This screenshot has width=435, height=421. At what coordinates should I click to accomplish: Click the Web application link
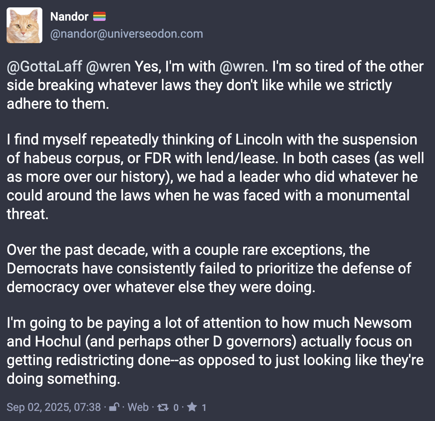pos(138,407)
